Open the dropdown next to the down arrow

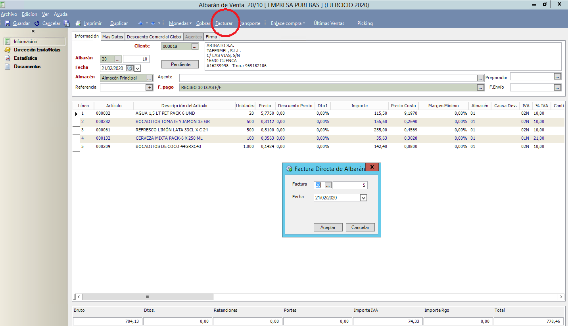pos(159,23)
